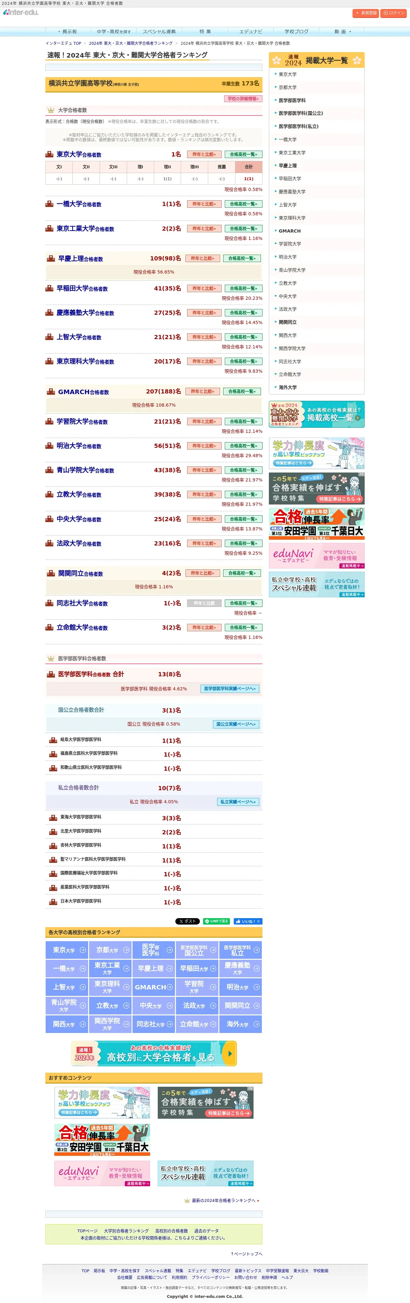
Task: Open the 中学・高校を探す menu
Action: tap(114, 31)
